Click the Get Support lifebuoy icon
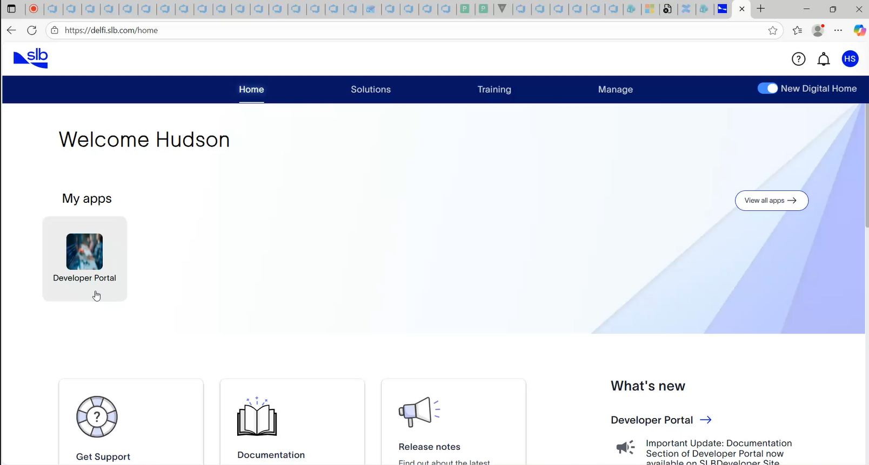 (x=97, y=416)
